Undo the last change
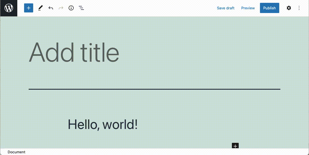 pos(51,8)
